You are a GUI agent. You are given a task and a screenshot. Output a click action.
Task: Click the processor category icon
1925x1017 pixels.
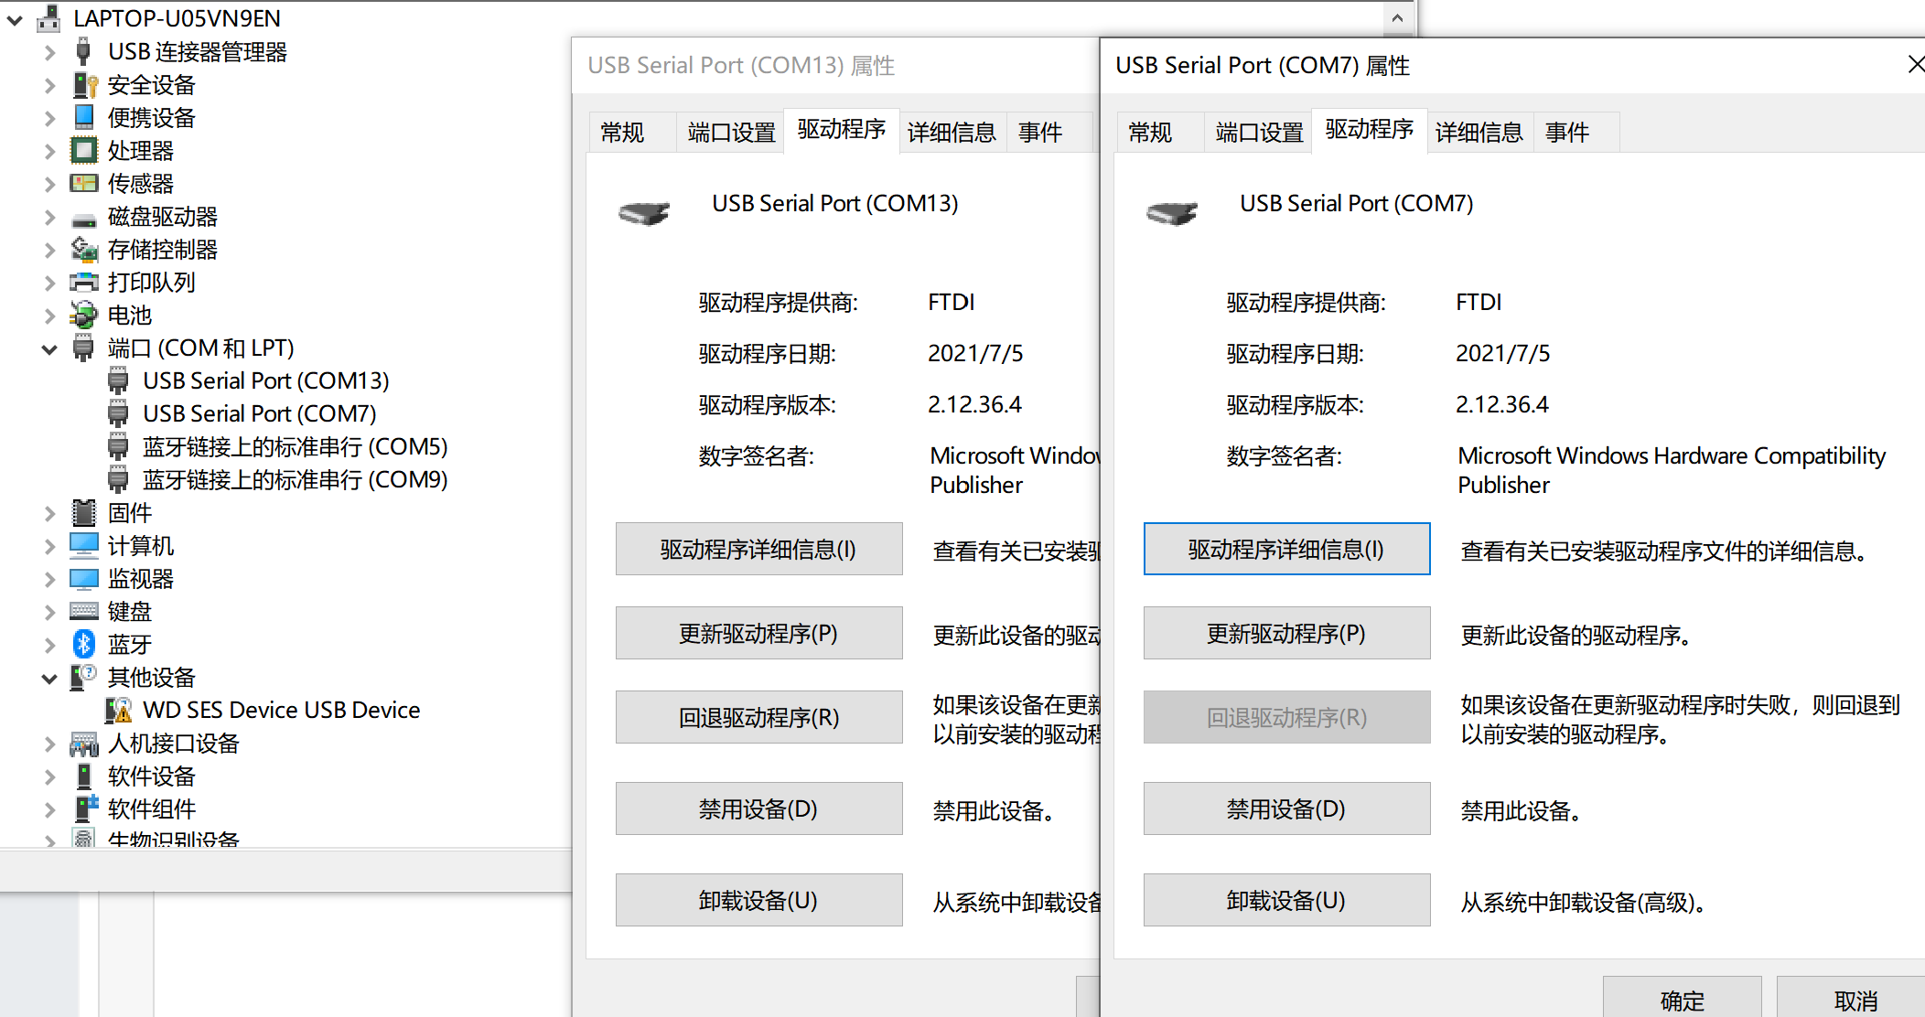click(84, 151)
